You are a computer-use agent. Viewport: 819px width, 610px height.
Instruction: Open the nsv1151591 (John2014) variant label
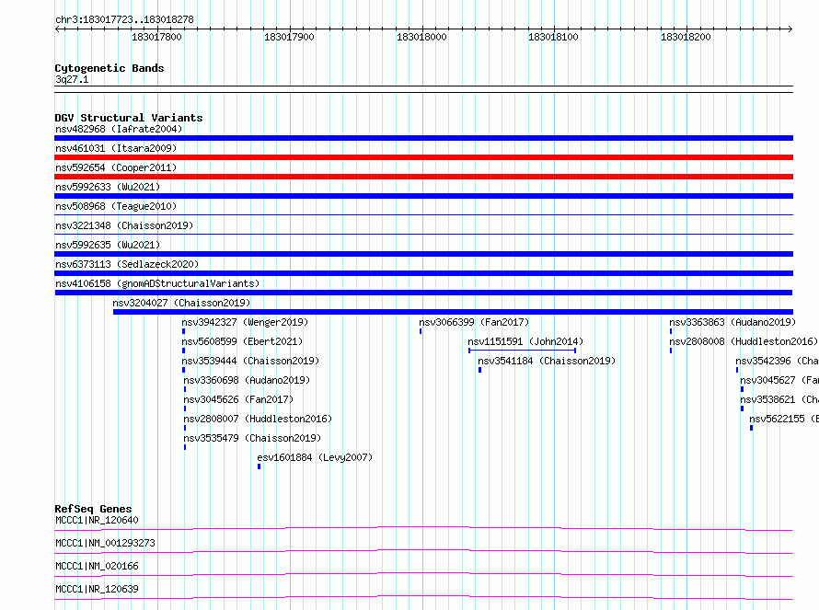525,341
